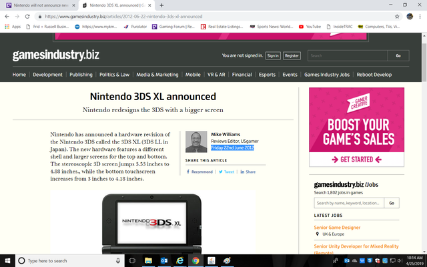Open the Senior Game Designer job link
The height and width of the screenshot is (267, 427).
(337, 228)
